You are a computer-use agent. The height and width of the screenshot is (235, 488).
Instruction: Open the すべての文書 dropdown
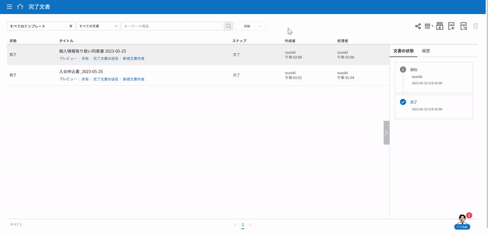point(98,26)
